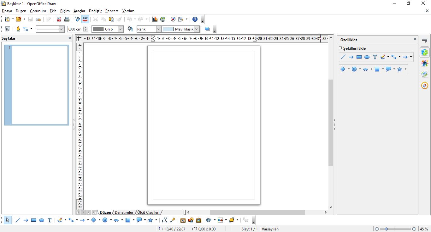The width and height of the screenshot is (431, 232).
Task: Switch to the Denetimler layer tab
Action: tap(124, 213)
